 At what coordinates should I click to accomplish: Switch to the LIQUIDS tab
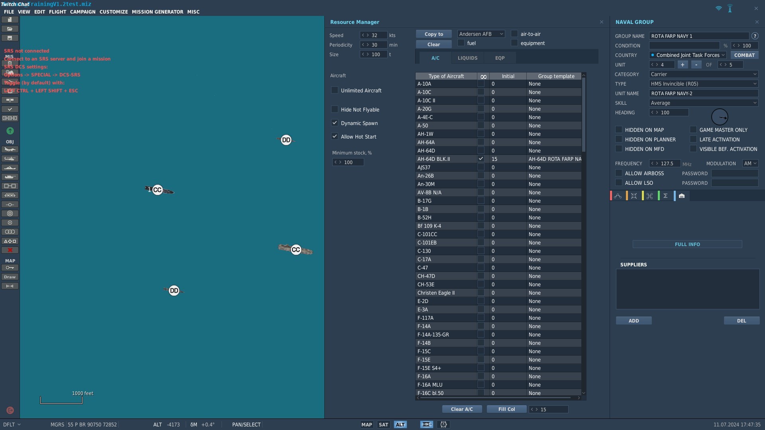pyautogui.click(x=467, y=58)
